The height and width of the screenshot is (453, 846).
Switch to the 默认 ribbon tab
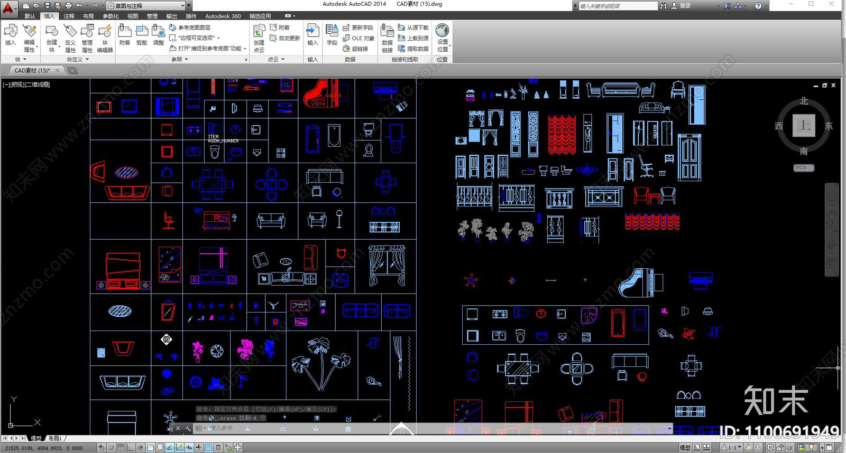(x=30, y=16)
